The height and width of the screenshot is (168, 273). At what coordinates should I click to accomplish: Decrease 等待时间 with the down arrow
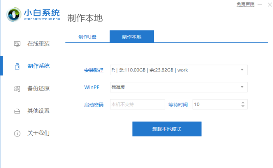(x=243, y=106)
